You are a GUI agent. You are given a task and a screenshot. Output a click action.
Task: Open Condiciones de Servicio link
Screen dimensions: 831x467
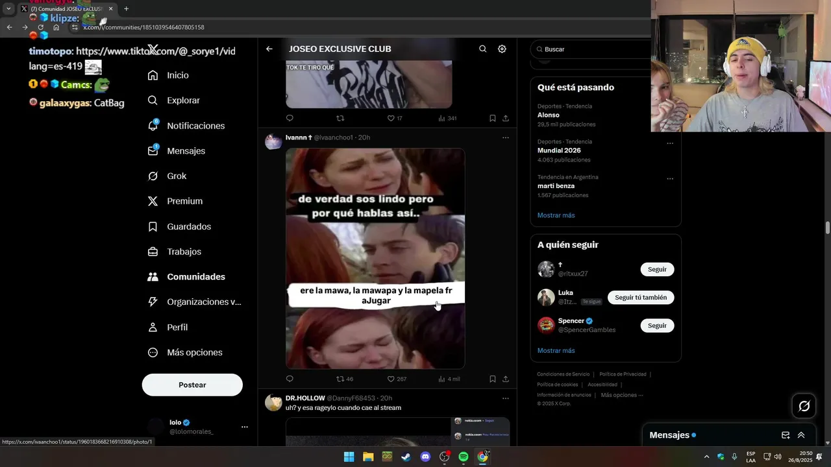(564, 374)
